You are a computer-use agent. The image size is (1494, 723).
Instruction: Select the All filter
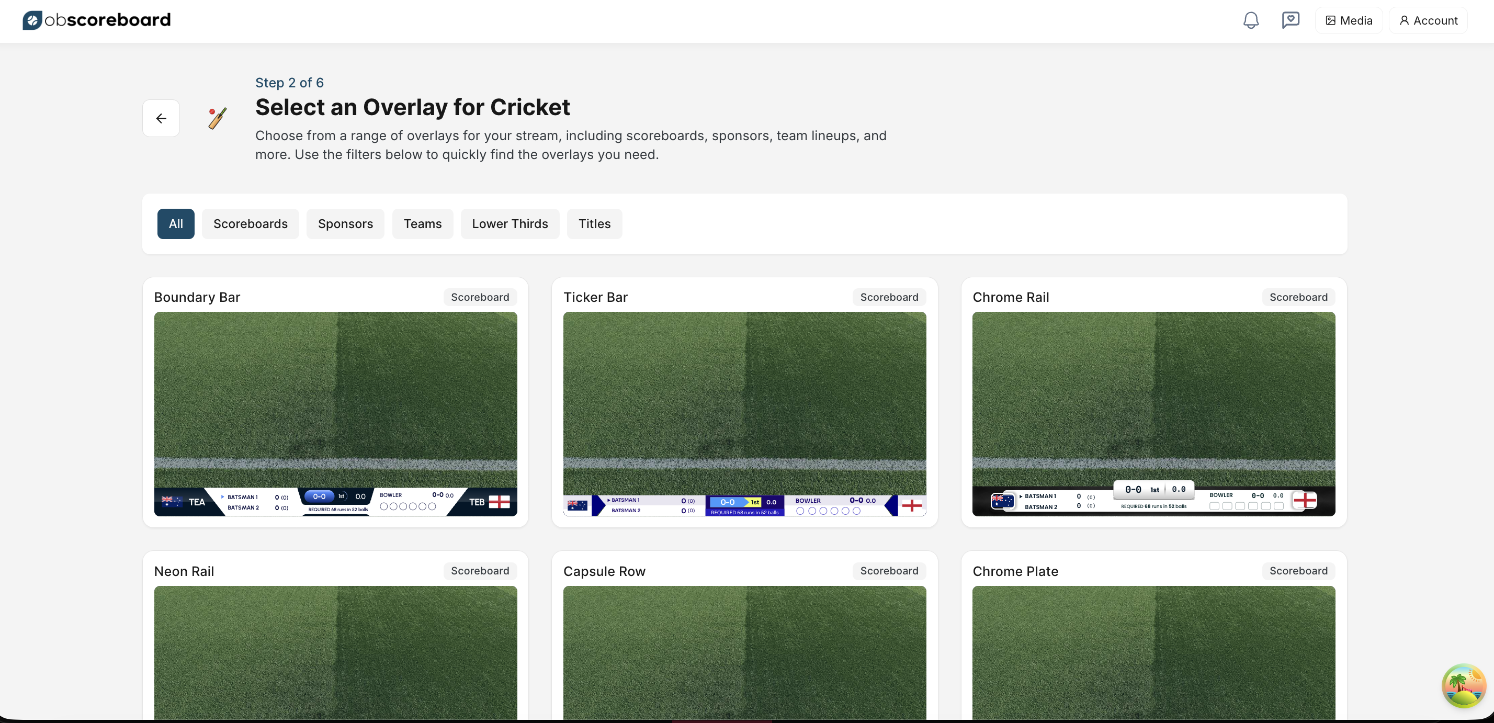coord(176,224)
